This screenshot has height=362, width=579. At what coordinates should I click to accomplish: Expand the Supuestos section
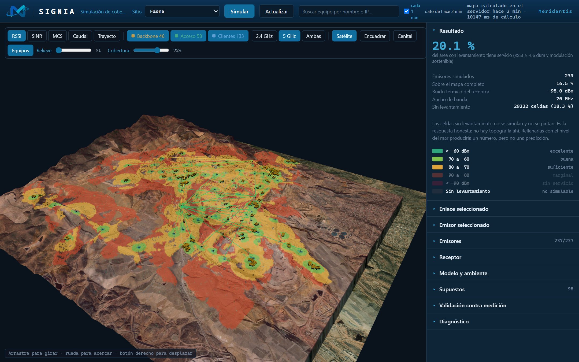point(503,289)
